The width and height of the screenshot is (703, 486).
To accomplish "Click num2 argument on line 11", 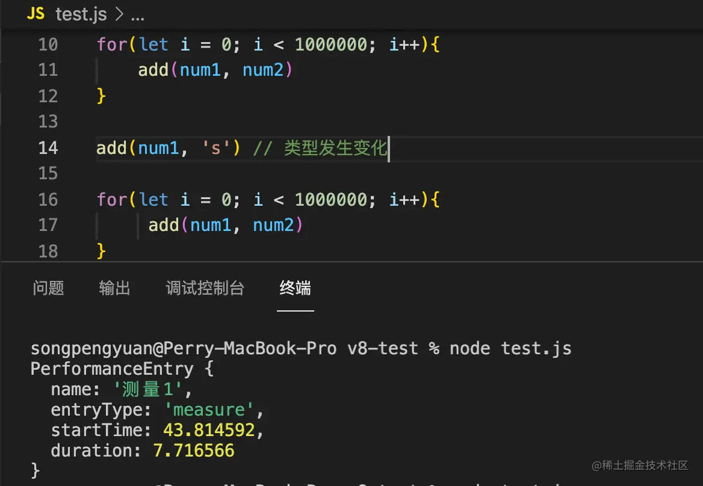I will [x=263, y=70].
